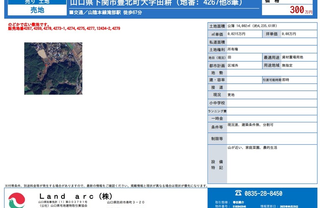Click the price value 300万円
The image size is (320, 208).
tap(301, 10)
